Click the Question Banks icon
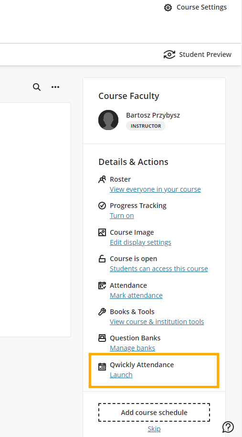The height and width of the screenshot is (437, 242). 102,338
